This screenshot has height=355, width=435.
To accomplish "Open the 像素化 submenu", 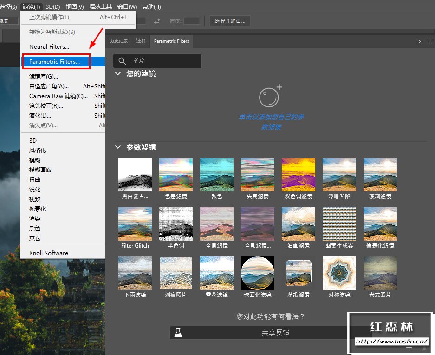I will click(x=63, y=209).
